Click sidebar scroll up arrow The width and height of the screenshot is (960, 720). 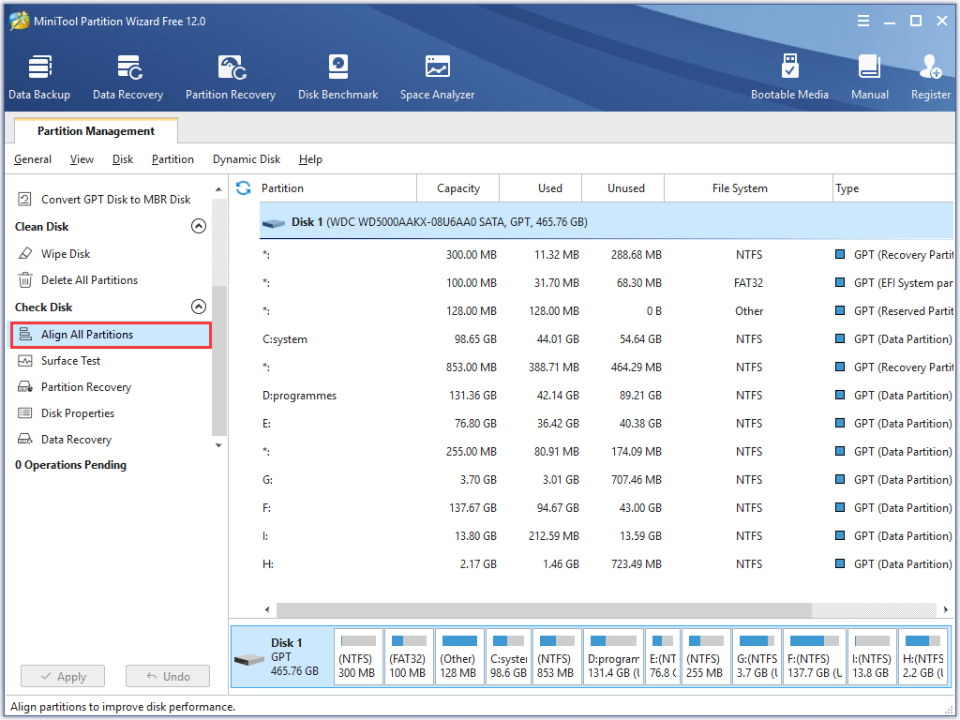pyautogui.click(x=218, y=189)
